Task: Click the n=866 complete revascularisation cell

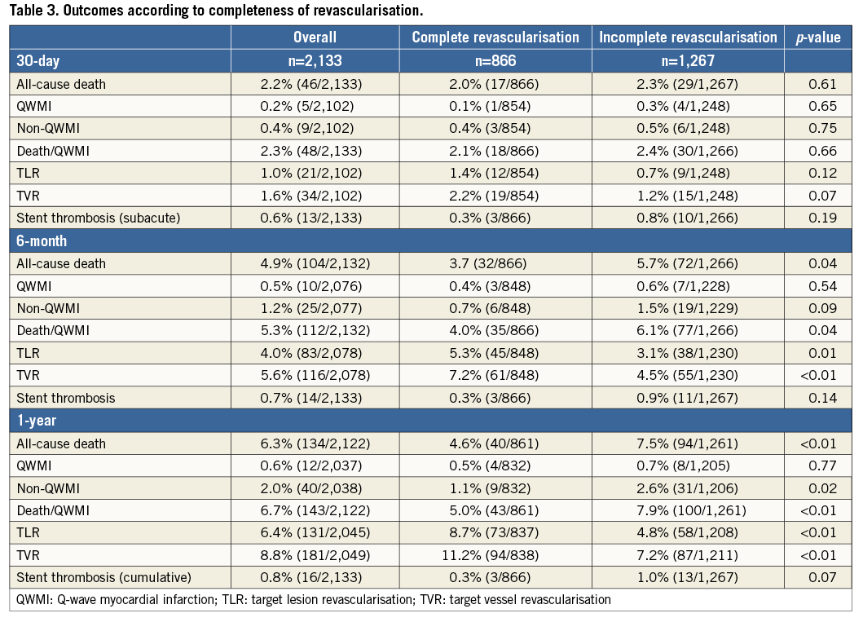Action: (x=495, y=60)
